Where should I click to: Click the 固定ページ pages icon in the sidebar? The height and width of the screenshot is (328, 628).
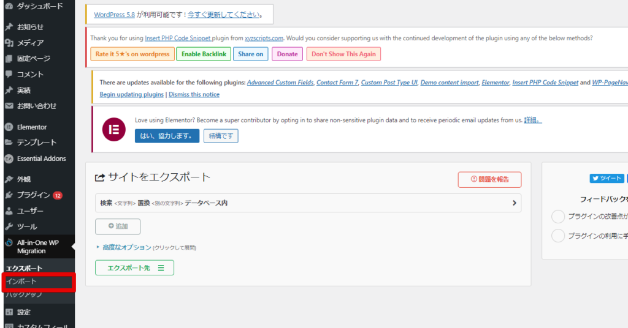tap(9, 59)
